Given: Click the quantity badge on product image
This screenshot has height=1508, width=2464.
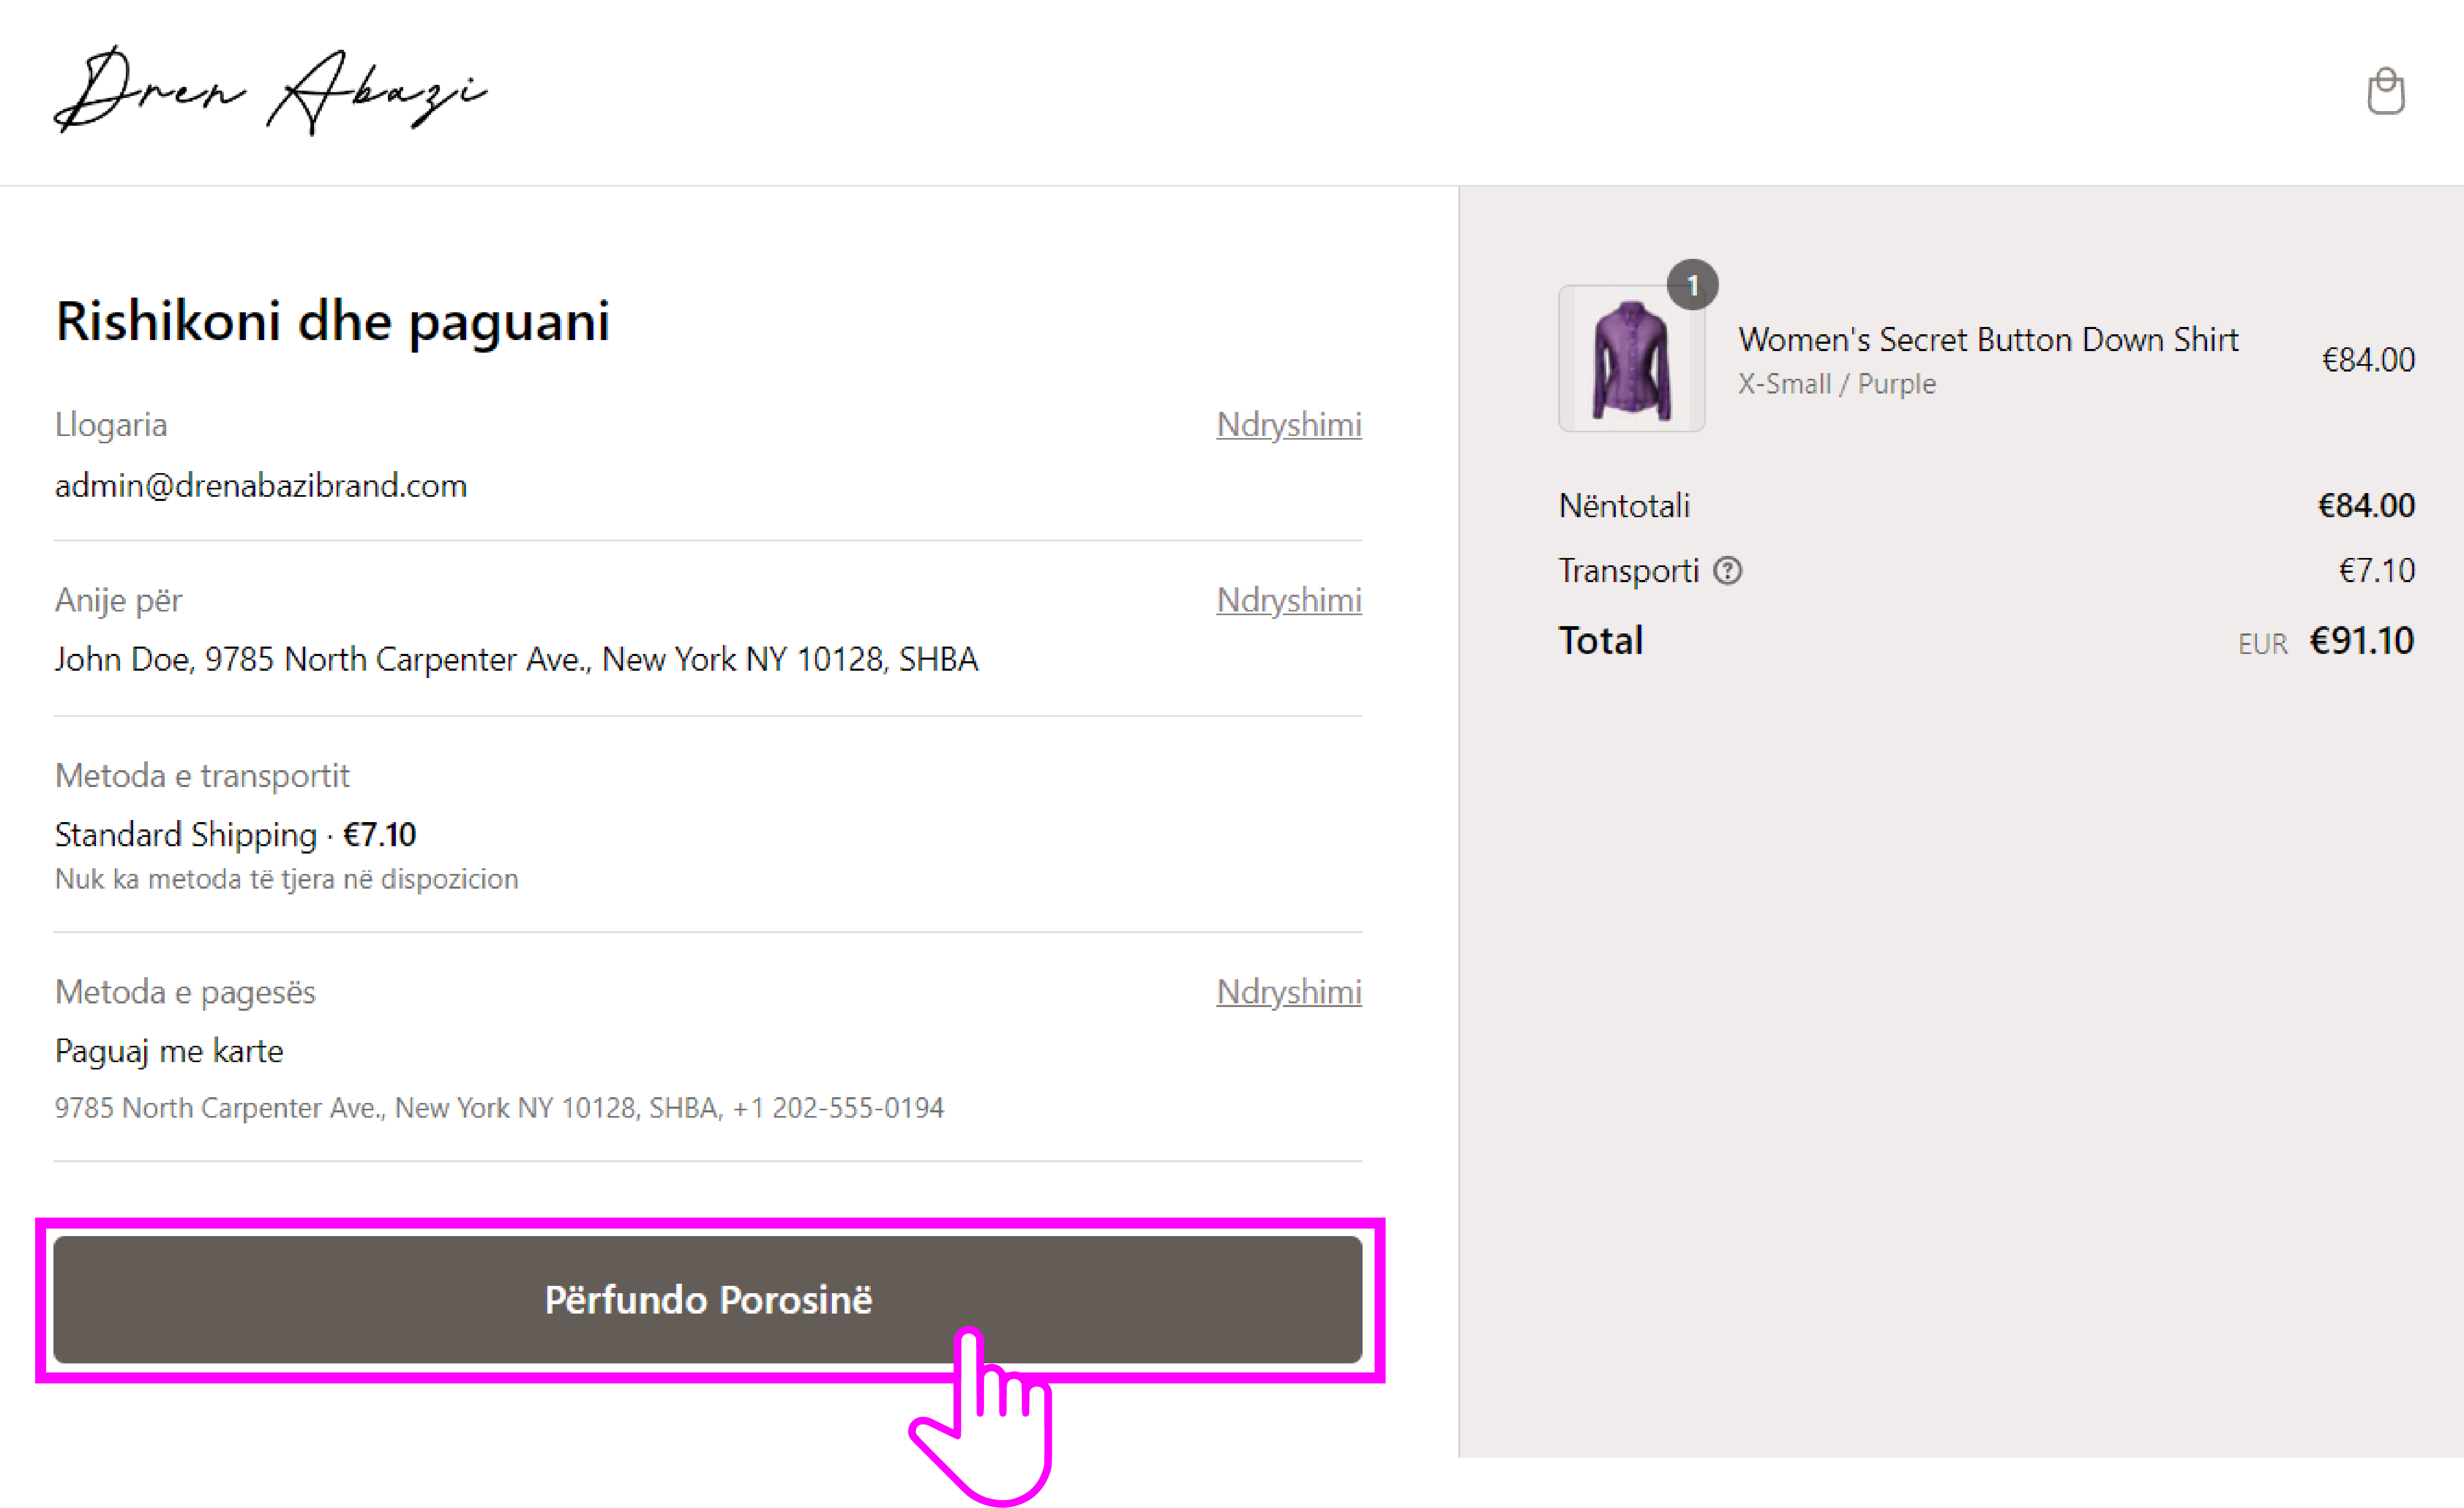Looking at the screenshot, I should point(1692,286).
